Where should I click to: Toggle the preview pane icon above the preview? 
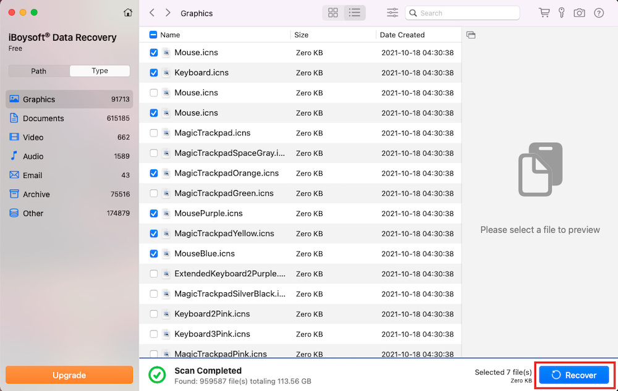(471, 35)
